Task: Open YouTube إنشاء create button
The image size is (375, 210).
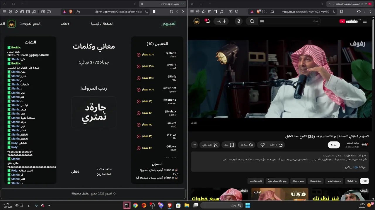Action: [x=221, y=21]
